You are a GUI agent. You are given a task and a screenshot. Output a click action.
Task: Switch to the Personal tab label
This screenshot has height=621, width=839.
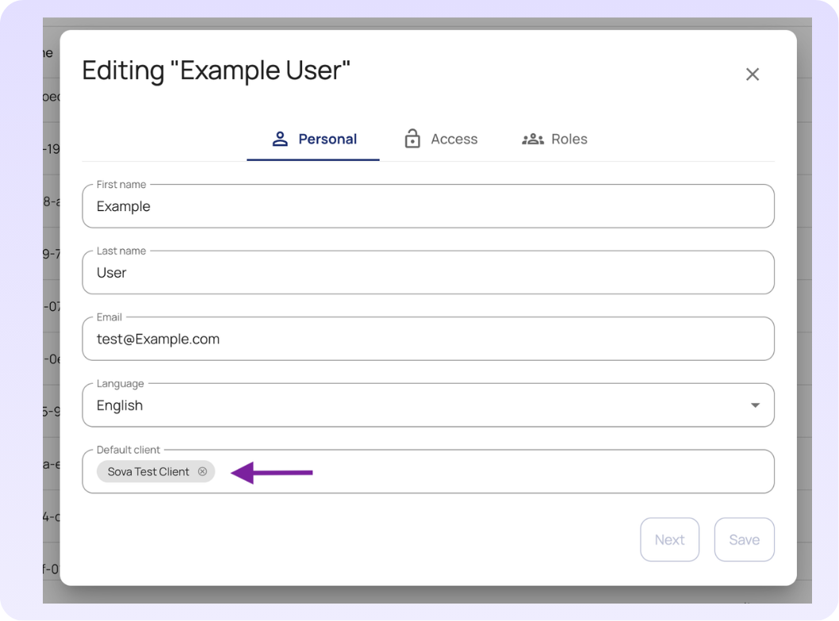[x=328, y=139]
